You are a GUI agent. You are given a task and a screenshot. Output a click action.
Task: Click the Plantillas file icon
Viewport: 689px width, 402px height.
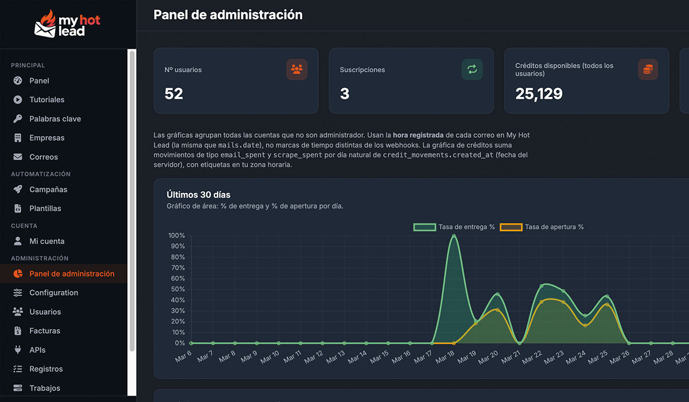tap(18, 208)
